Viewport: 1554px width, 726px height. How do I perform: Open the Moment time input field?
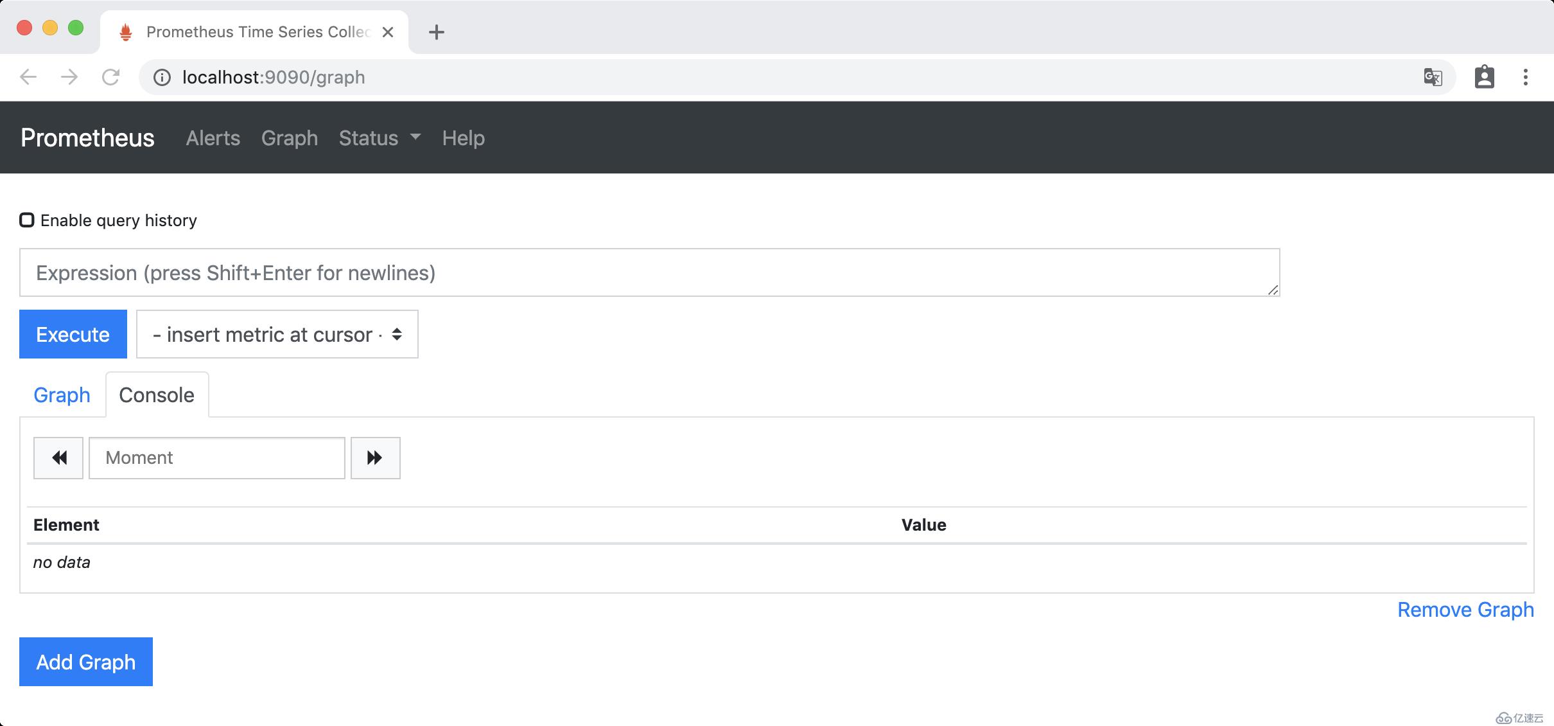[x=217, y=457]
